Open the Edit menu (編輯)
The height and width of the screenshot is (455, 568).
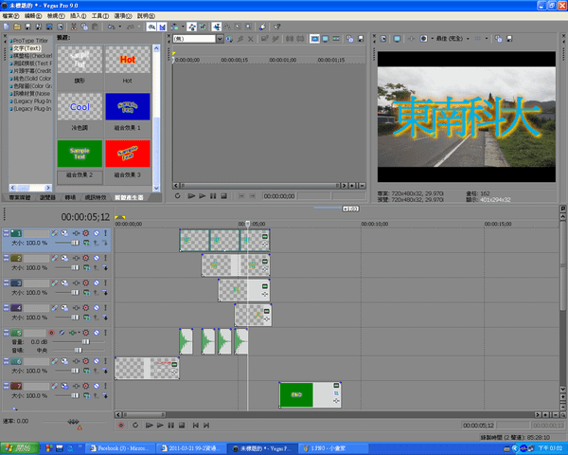click(x=32, y=16)
